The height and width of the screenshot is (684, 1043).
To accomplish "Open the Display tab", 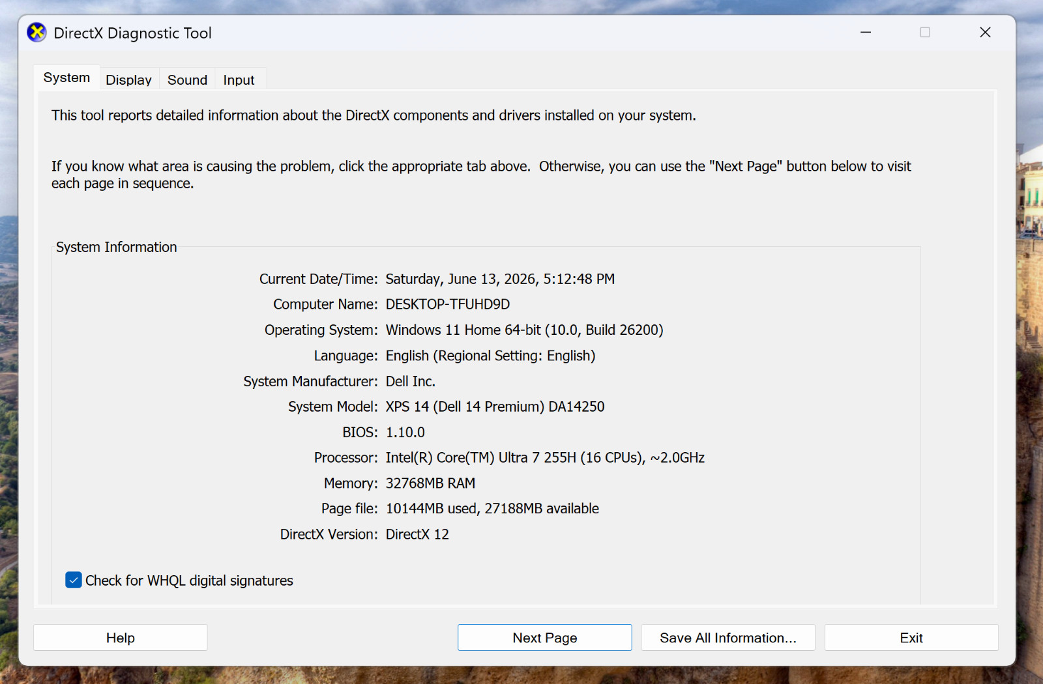I will [128, 79].
